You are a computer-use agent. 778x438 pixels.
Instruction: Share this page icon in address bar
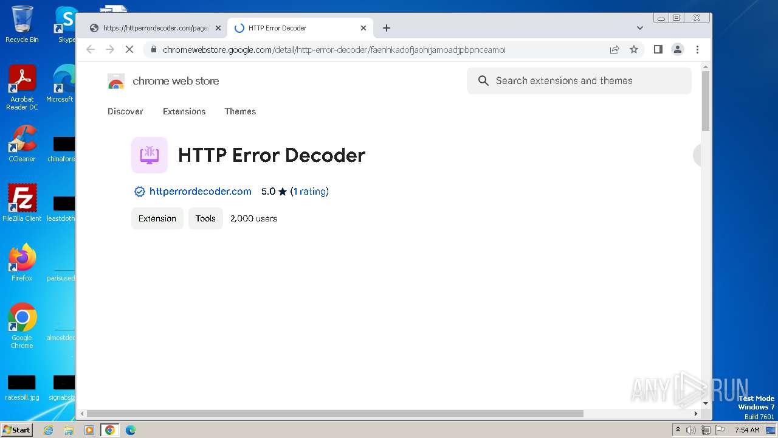[x=614, y=50]
